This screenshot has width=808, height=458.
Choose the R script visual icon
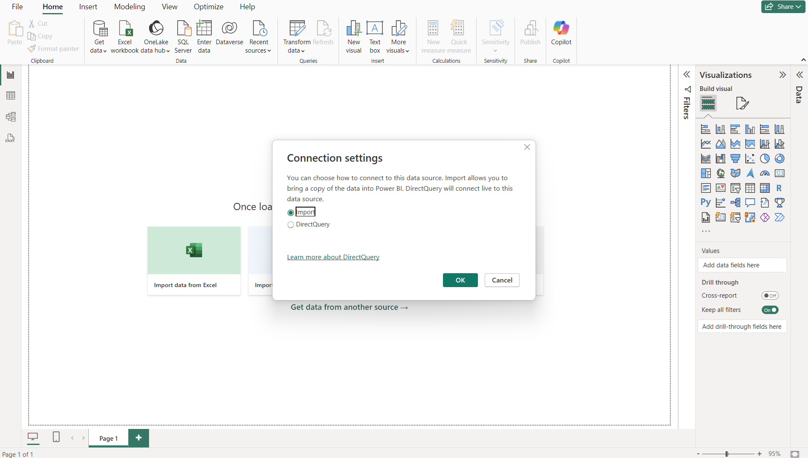(x=779, y=188)
